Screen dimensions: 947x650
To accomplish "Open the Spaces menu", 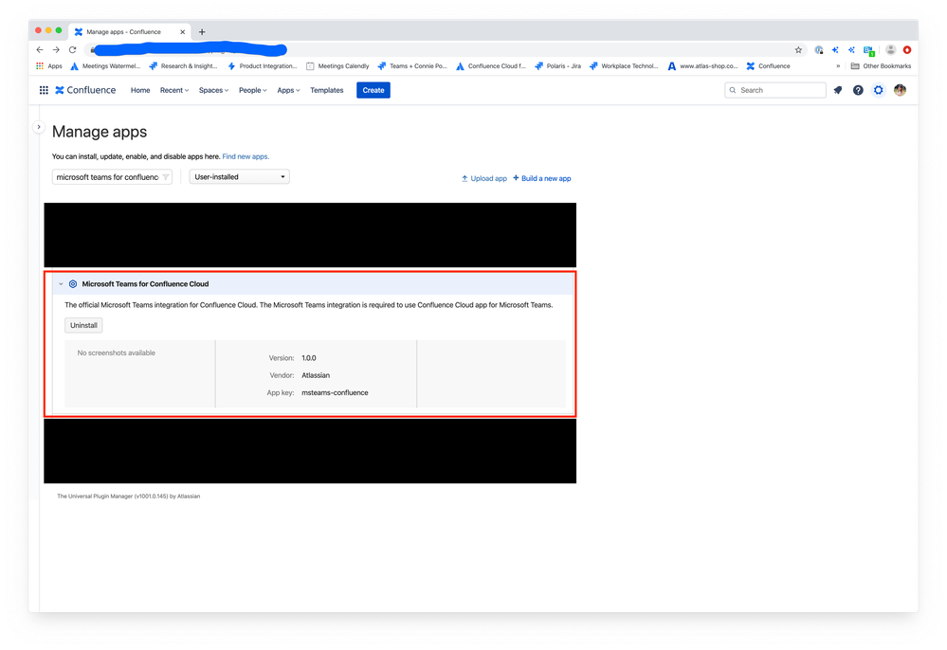I will (x=213, y=90).
